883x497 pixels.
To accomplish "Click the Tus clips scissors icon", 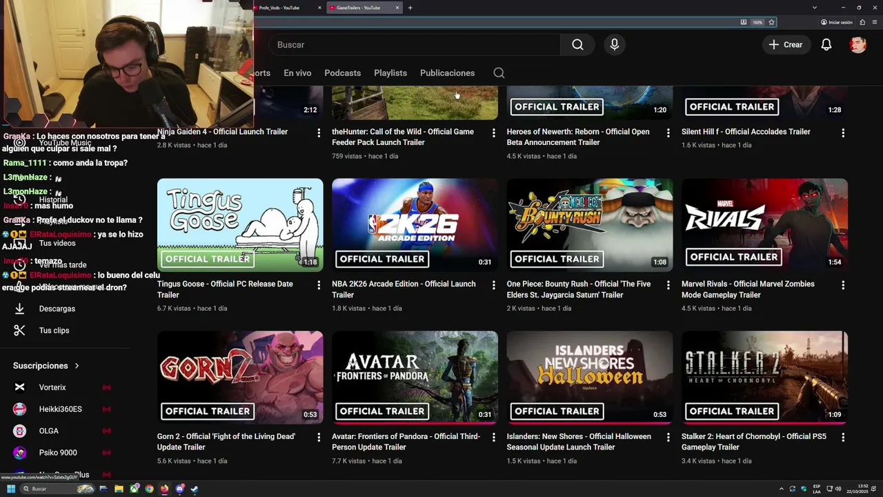I will pos(19,331).
